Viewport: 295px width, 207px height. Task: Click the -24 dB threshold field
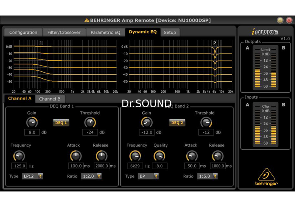(x=90, y=132)
